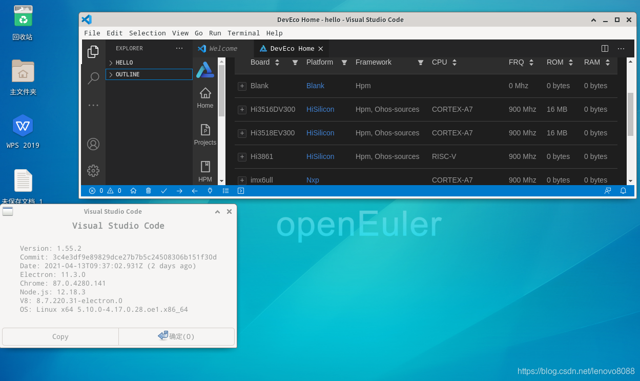The image size is (640, 381).
Task: Launch WPS 2019 from desktop
Action: (x=23, y=132)
